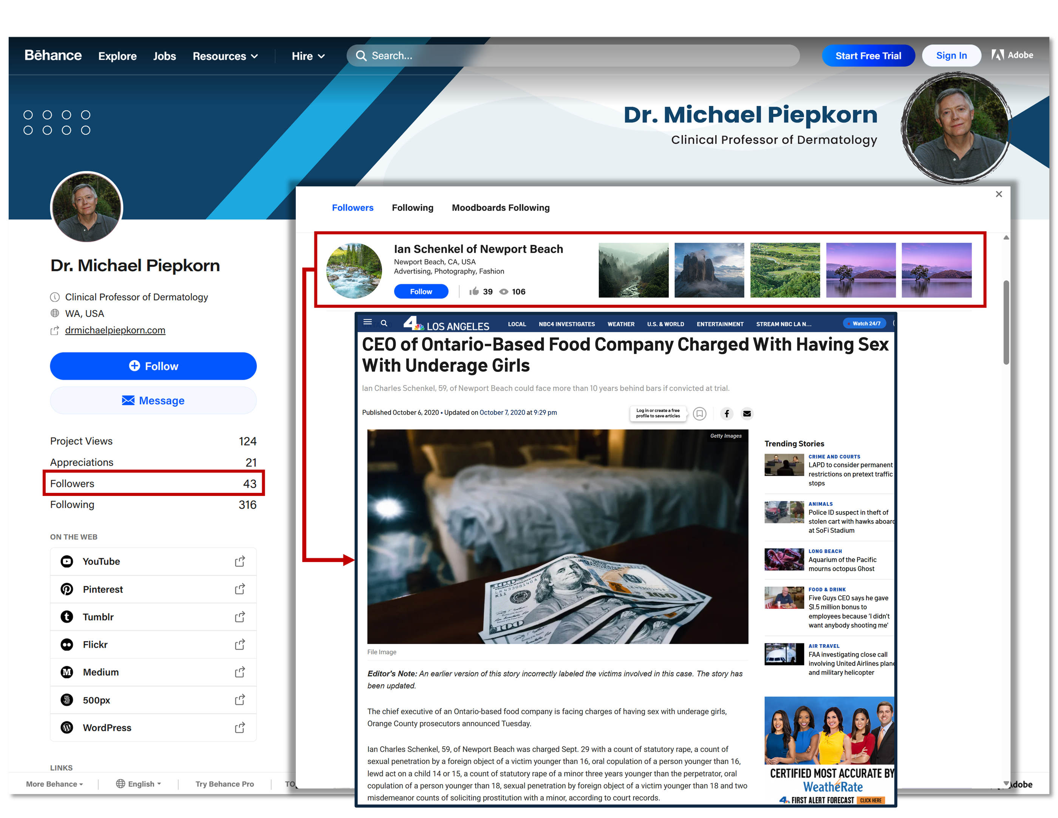Click the Behance logo
Screen dimensions: 1058x818
coord(53,55)
